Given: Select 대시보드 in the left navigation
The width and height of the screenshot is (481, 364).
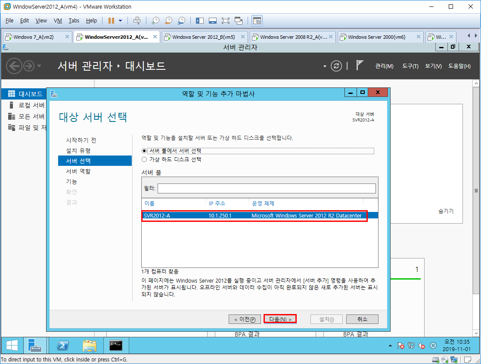Looking at the screenshot, I should coord(24,94).
